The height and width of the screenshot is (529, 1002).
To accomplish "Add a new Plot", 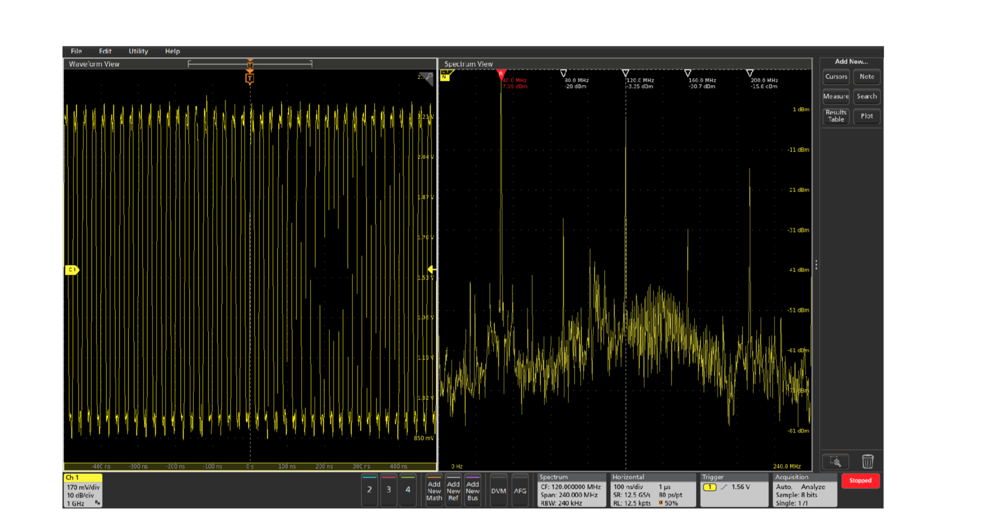I will click(x=867, y=116).
